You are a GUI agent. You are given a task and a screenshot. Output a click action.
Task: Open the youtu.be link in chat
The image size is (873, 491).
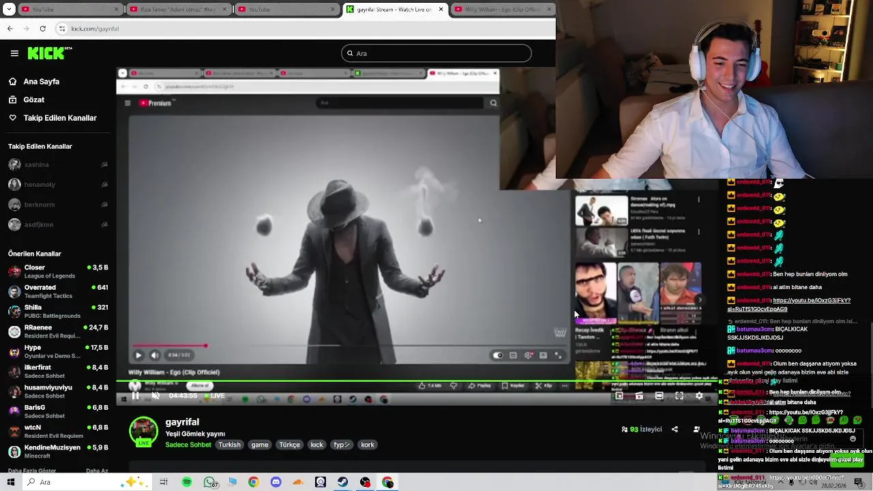(790, 304)
